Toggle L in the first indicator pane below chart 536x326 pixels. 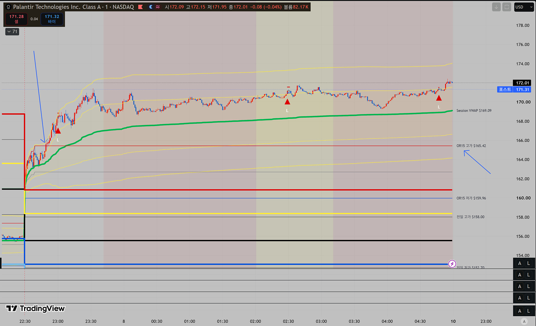click(528, 275)
